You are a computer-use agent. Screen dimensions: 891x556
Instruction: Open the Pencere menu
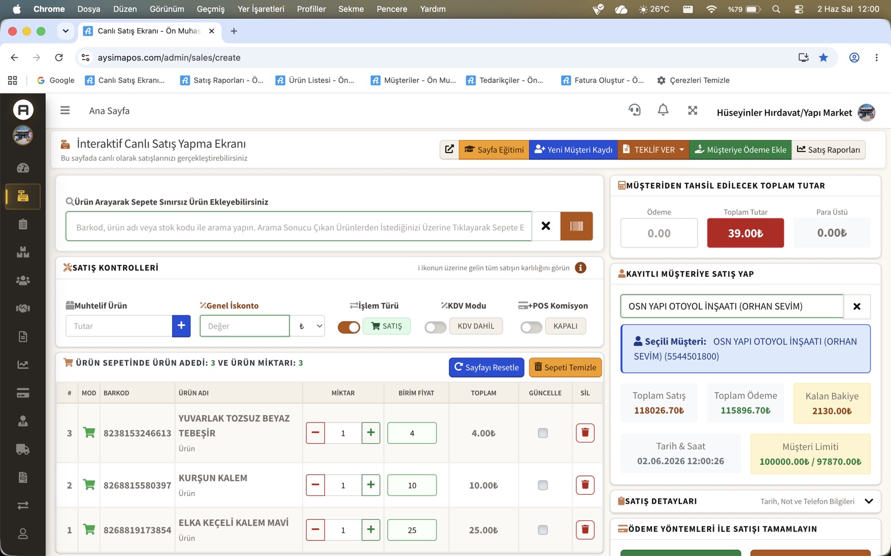click(391, 9)
